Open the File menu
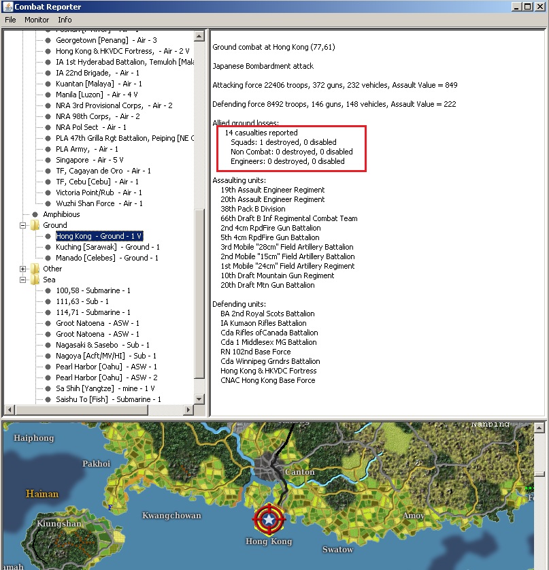This screenshot has height=570, width=549. 10,20
